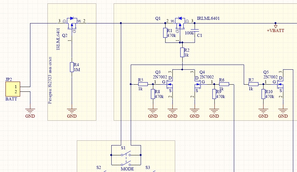Image resolution: width=297 pixels, height=172 pixels.
Task: Select resistor R9 470k body
Action: (x=214, y=94)
